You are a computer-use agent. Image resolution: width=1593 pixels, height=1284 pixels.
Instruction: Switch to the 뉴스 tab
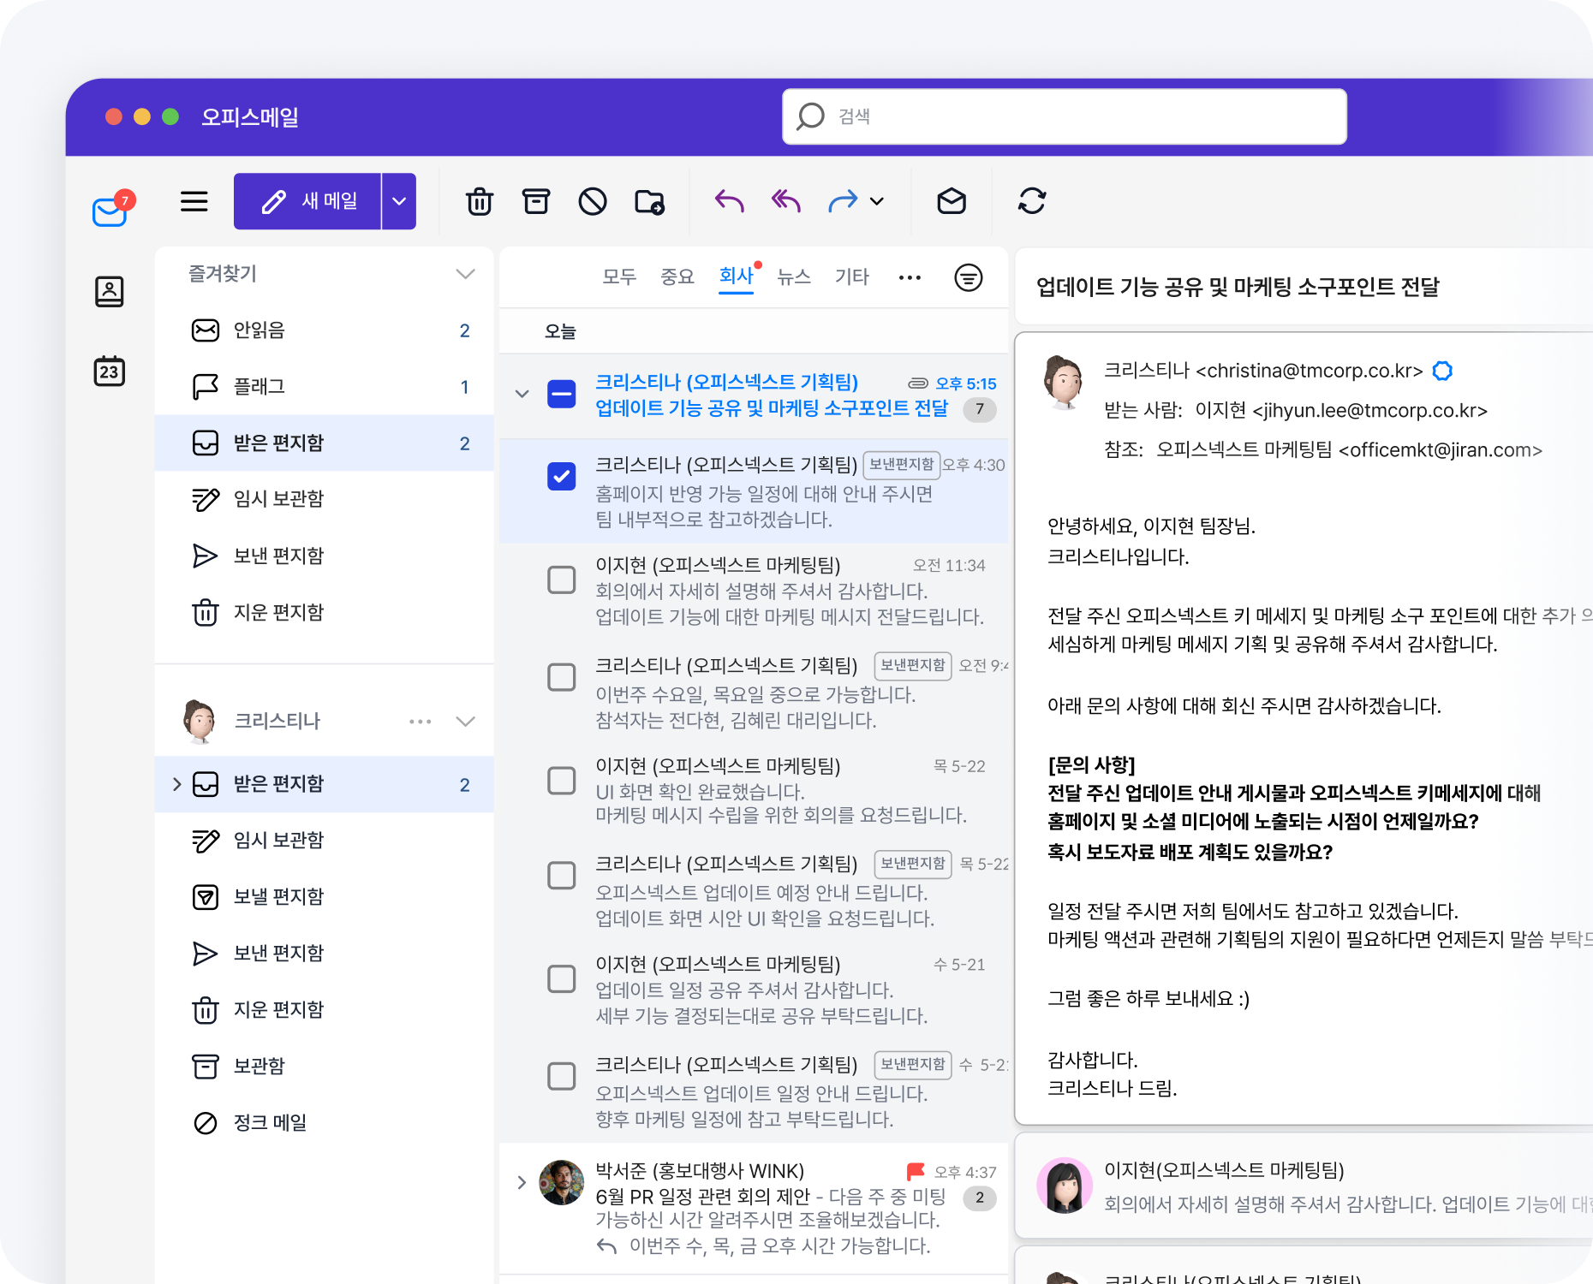pyautogui.click(x=793, y=276)
